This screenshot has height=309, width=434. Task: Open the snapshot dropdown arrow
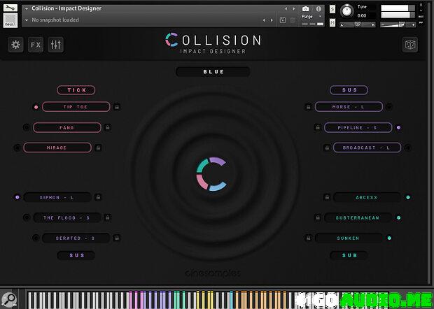[x=27, y=20]
